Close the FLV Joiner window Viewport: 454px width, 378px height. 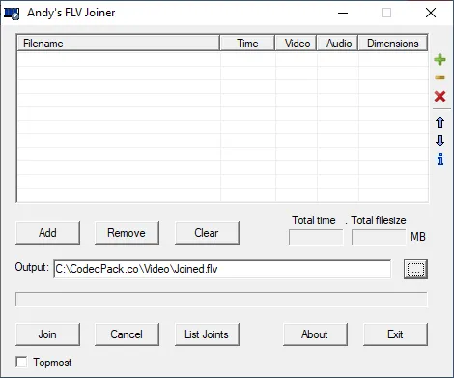pos(431,13)
